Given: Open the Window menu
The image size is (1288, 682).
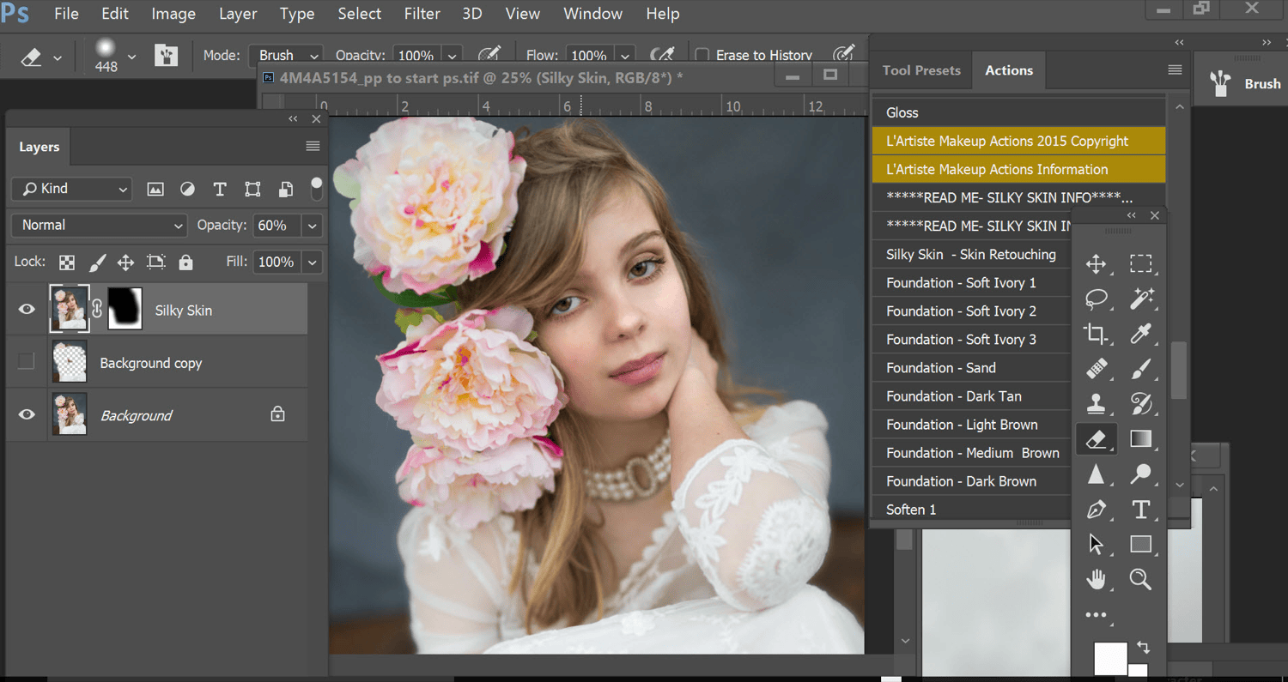Looking at the screenshot, I should (592, 14).
